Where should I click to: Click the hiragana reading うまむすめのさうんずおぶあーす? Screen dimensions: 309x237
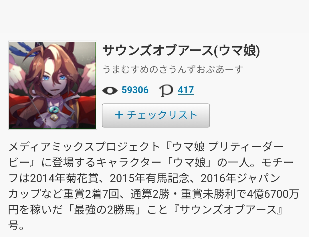tap(173, 69)
